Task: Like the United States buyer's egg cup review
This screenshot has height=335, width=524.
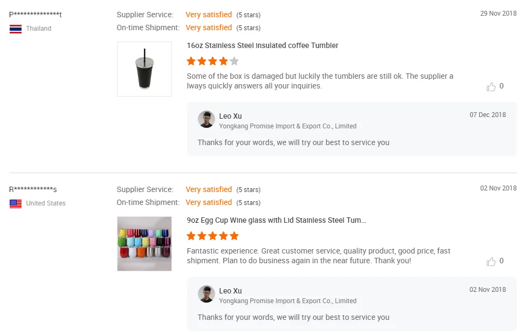Action: click(x=491, y=262)
